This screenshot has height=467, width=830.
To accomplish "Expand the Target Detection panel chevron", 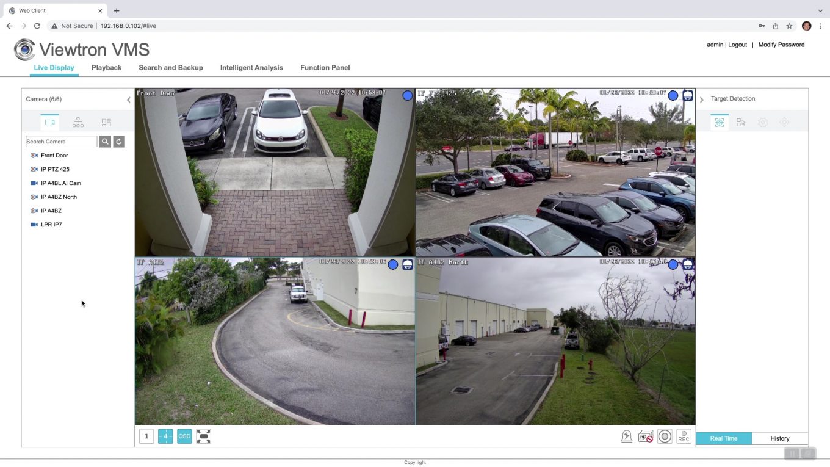I will [701, 99].
